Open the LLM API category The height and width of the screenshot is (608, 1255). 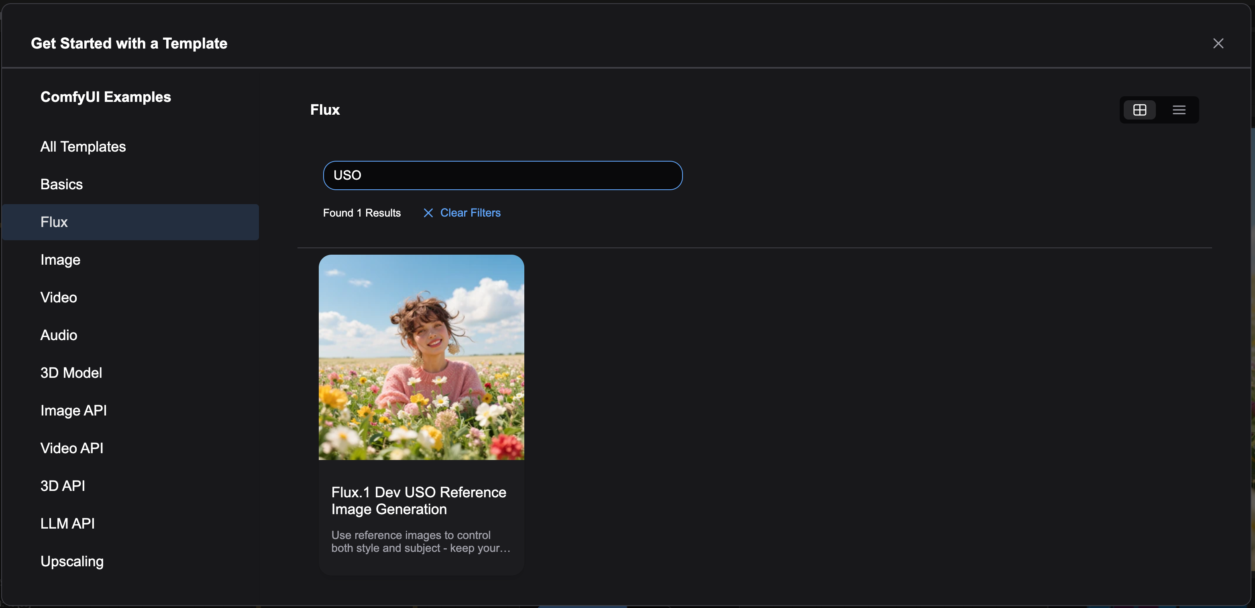(68, 523)
